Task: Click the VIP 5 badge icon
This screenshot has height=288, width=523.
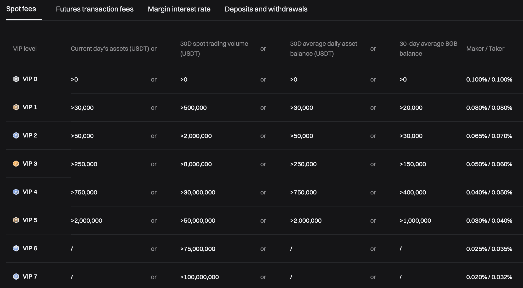Action: [16, 220]
